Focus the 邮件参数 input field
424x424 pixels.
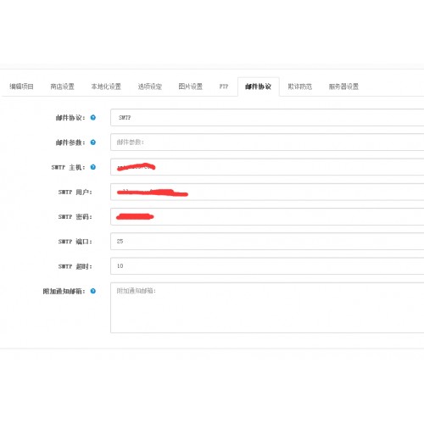(267, 142)
